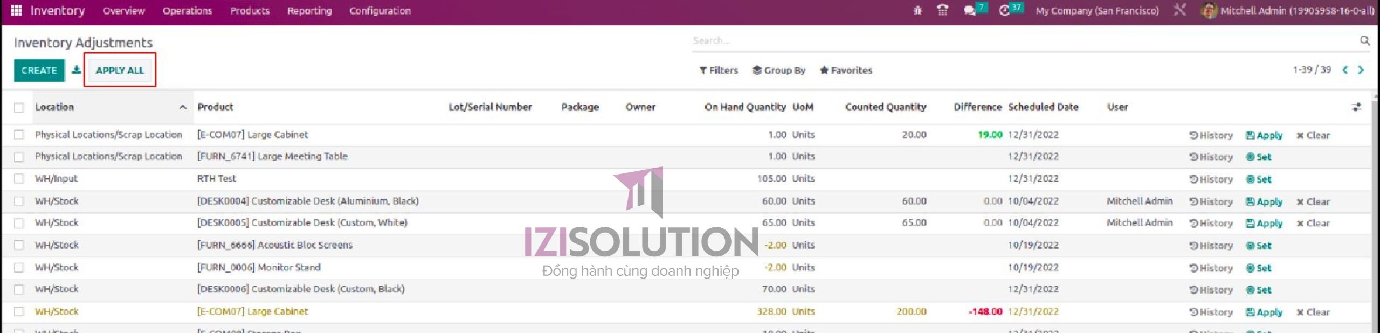Viewport: 1380px width, 334px height.
Task: Open My Company (San Francisco) switcher
Action: click(x=1097, y=10)
